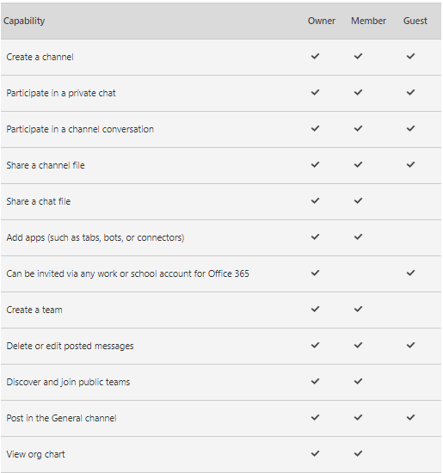The image size is (443, 473).
Task: Select the Guest column header
Action: [415, 21]
